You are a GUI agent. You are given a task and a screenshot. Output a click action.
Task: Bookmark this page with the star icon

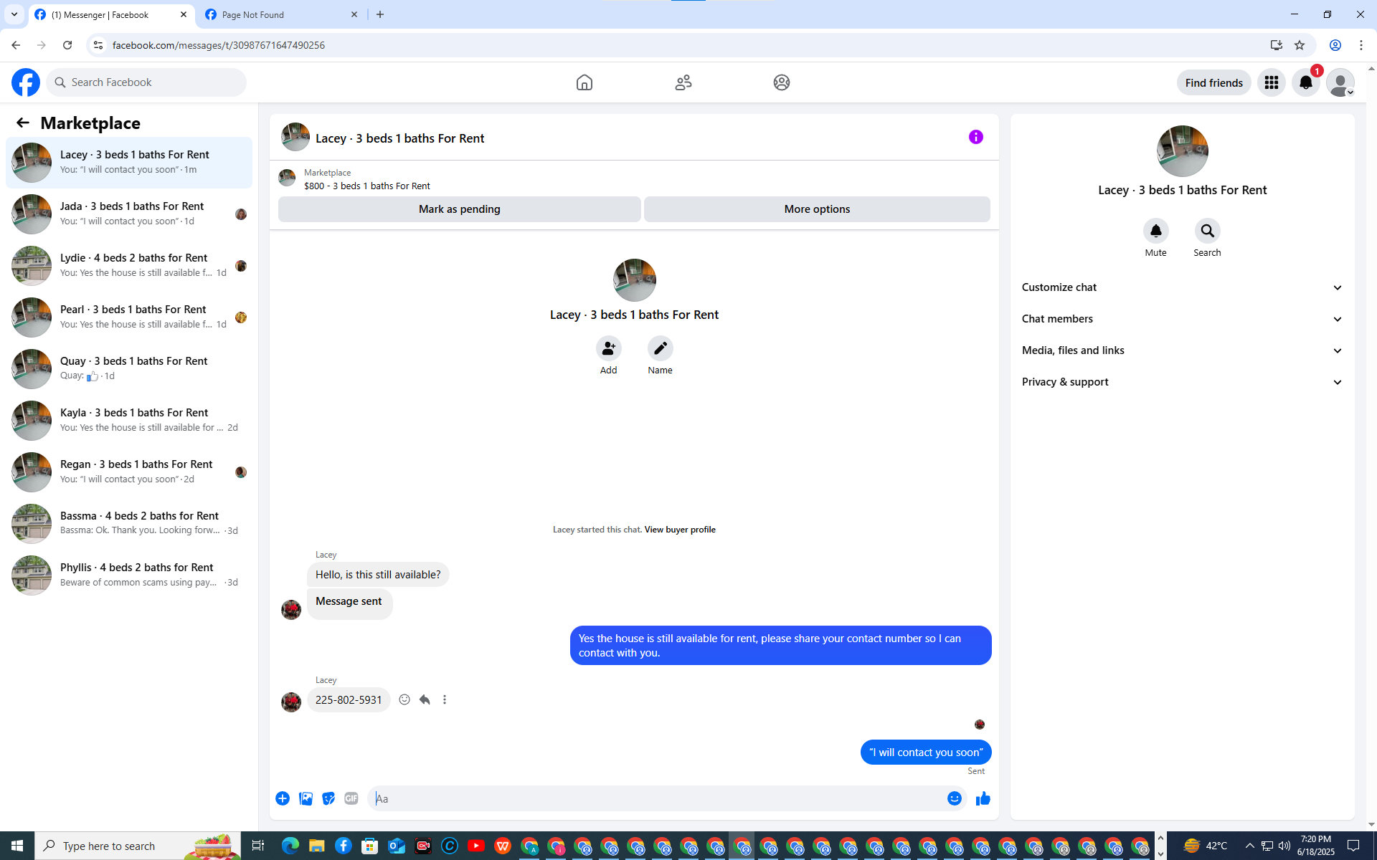pos(1300,45)
